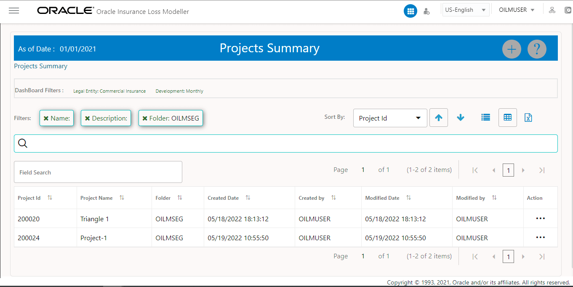Remove the Description filter chip
The width and height of the screenshot is (573, 287).
(x=87, y=118)
